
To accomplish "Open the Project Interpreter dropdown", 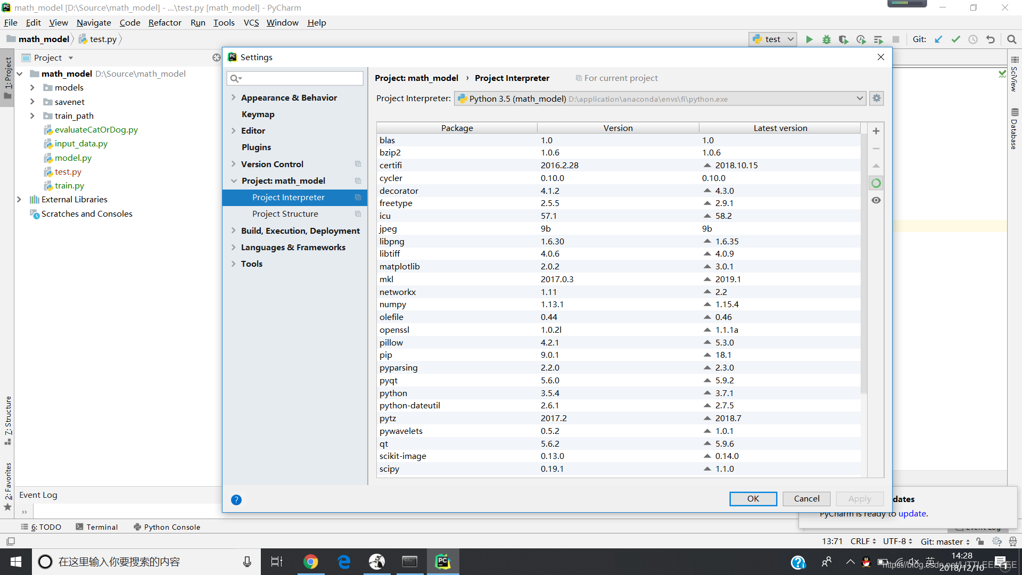I will [660, 98].
